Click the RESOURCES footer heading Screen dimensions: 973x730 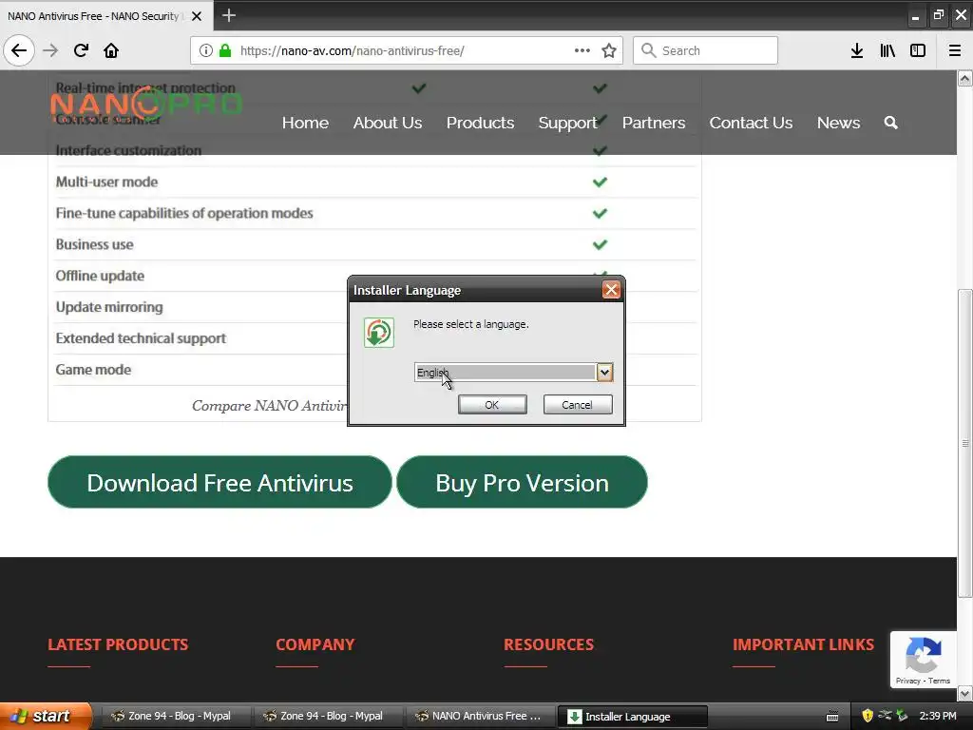click(548, 644)
